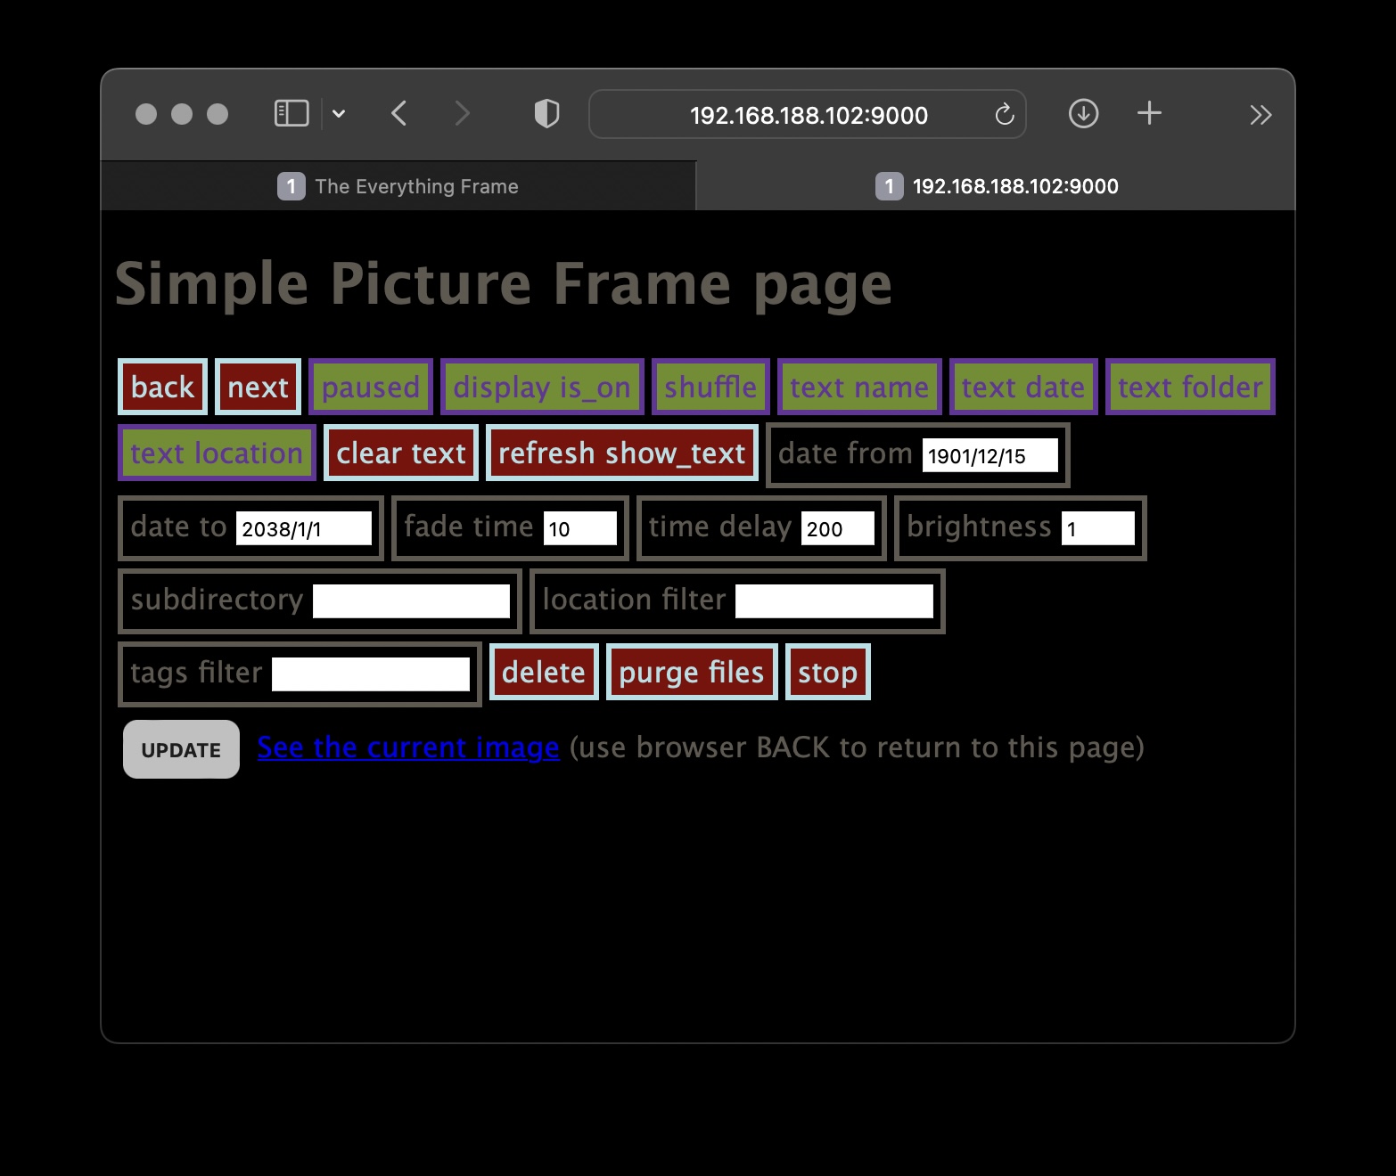Click the purge files button
The width and height of the screenshot is (1396, 1176).
692,672
